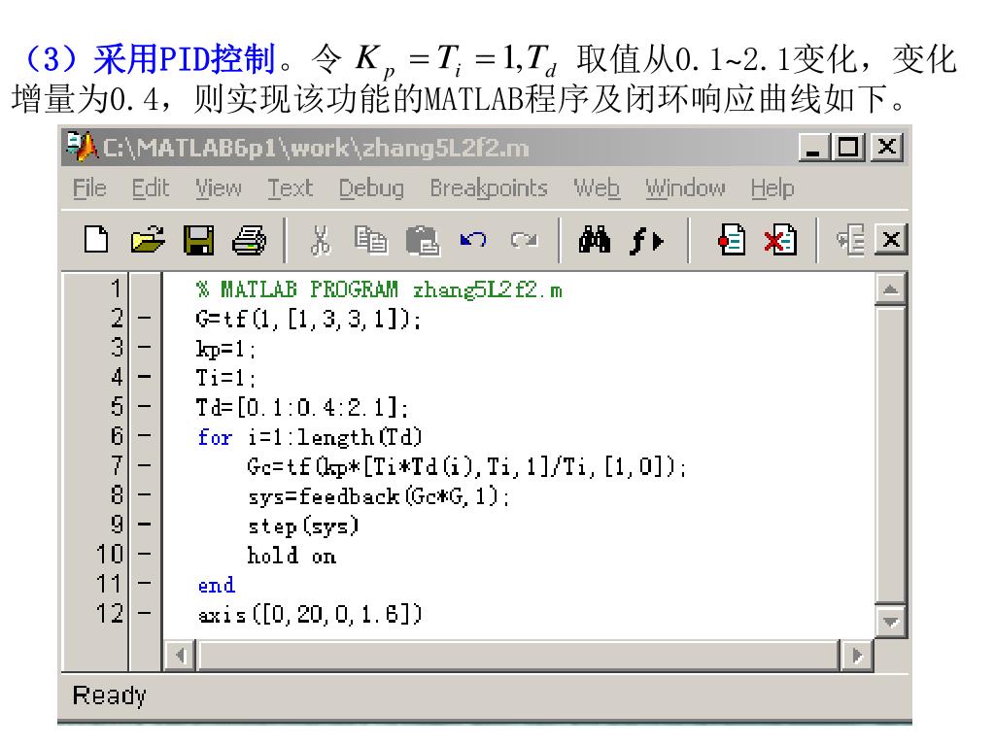Open the Edit menu
Image resolution: width=995 pixels, height=746 pixels.
151,187
